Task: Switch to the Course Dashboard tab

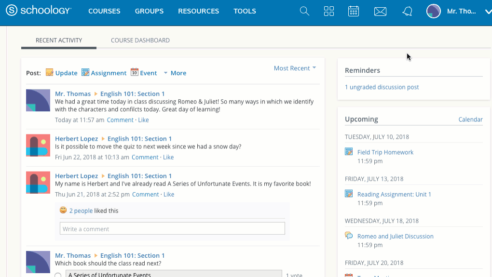Action: click(x=140, y=40)
